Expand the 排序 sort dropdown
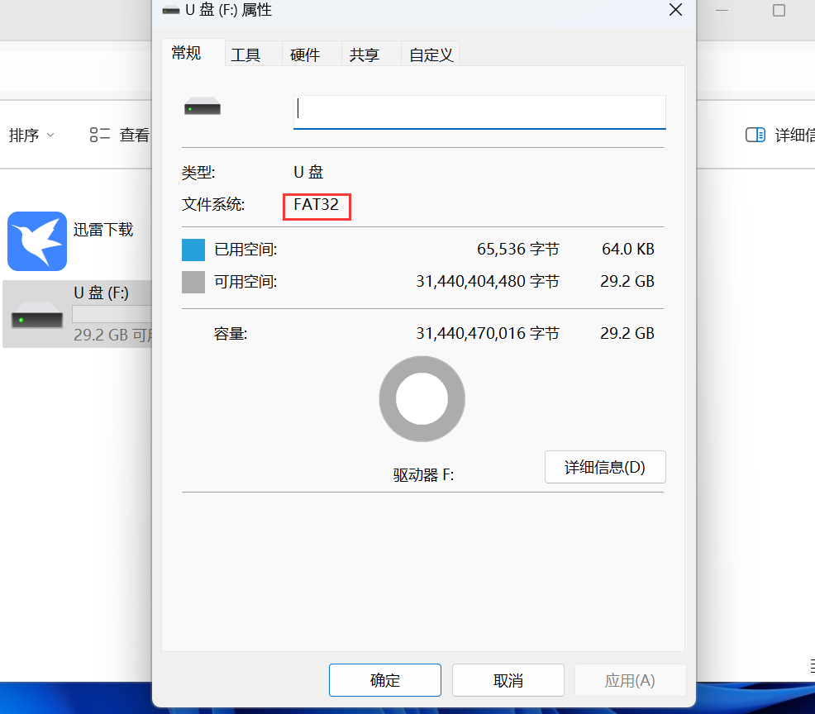 pyautogui.click(x=31, y=136)
